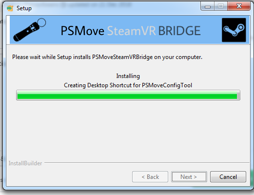
Task: Click the Please wait while Setup installs message
Action: click(107, 57)
